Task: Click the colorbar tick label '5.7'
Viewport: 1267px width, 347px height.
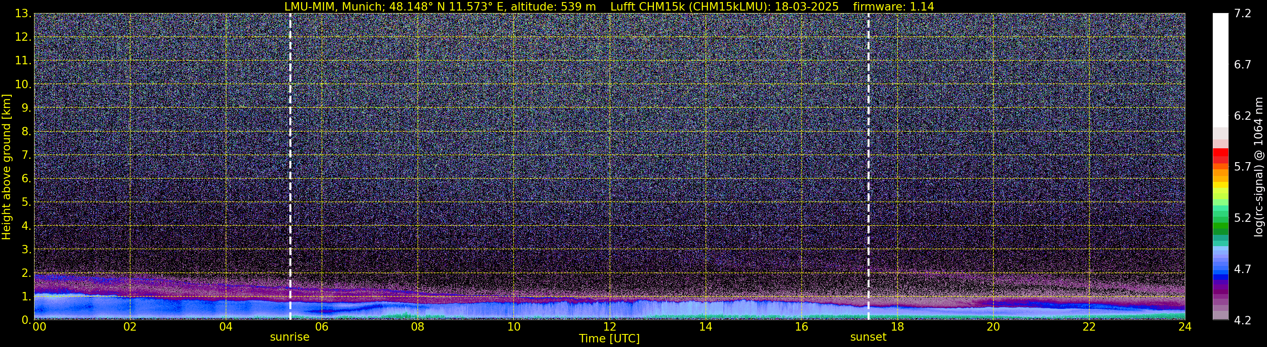Action: click(1243, 167)
